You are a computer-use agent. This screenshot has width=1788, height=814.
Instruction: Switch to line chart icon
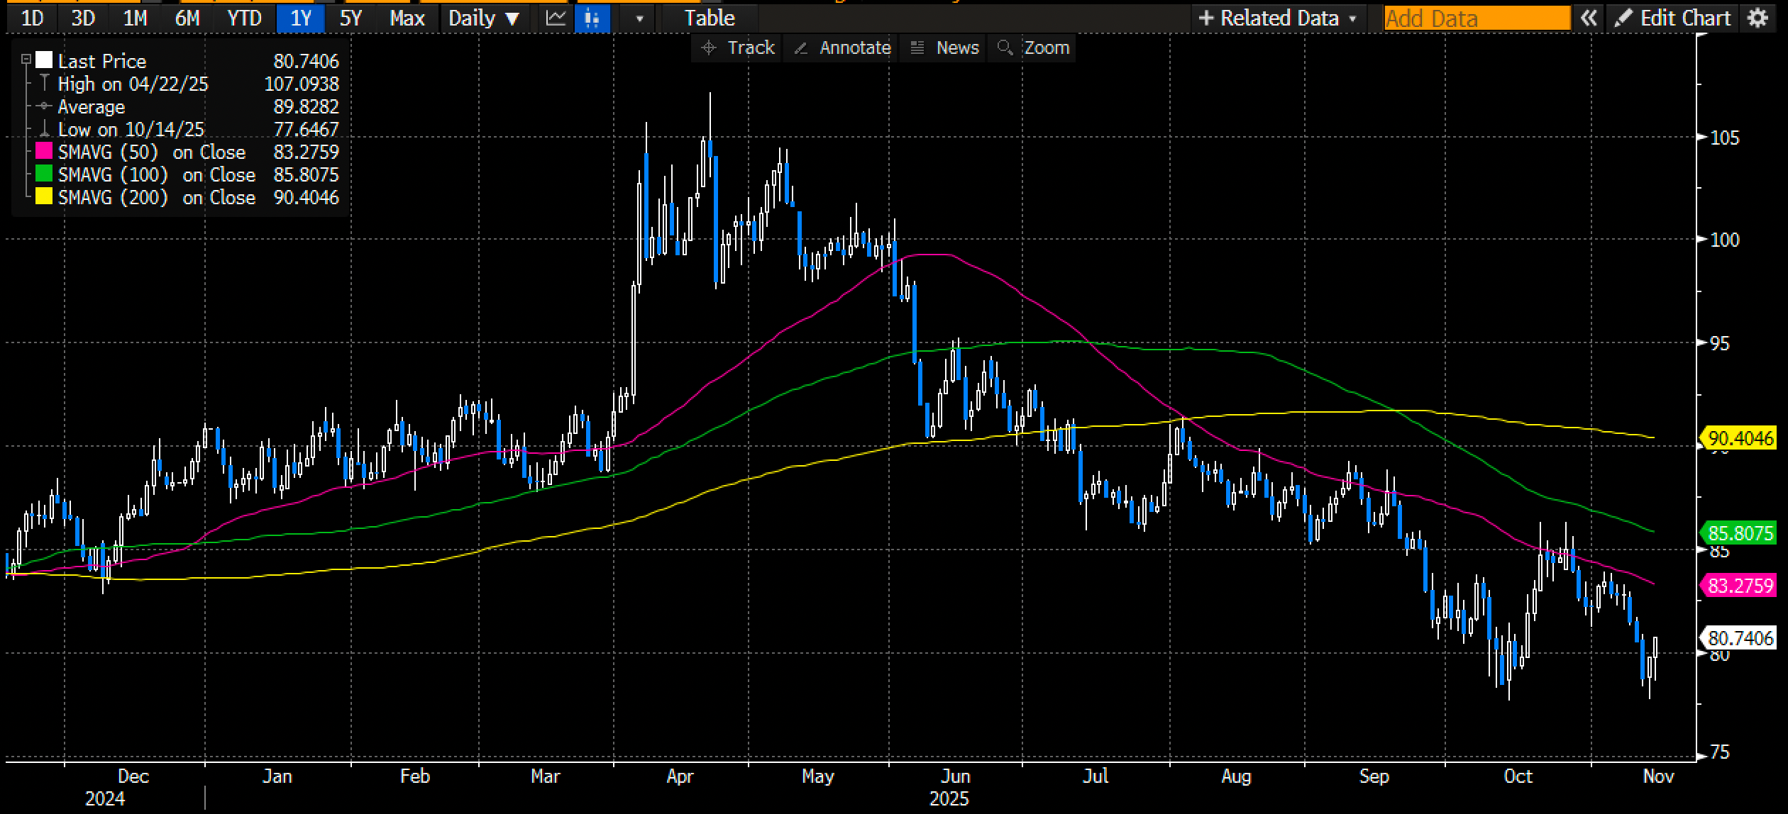(x=556, y=18)
